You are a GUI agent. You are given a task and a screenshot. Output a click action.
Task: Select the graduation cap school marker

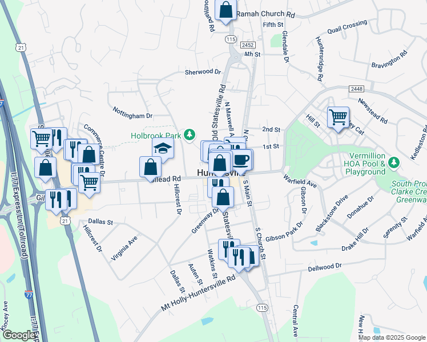(163, 149)
